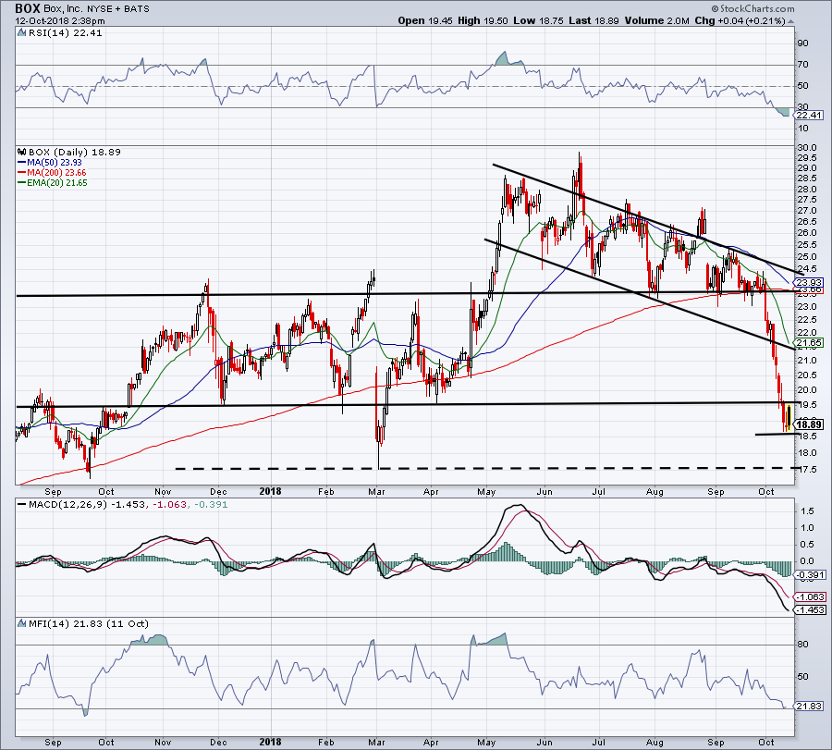This screenshot has width=832, height=750.
Task: Click the 'High 19.50' header value
Action: coord(483,20)
